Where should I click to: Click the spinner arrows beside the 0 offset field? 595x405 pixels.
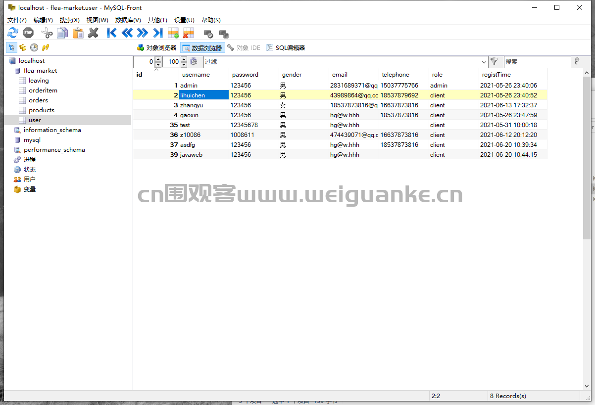[158, 62]
